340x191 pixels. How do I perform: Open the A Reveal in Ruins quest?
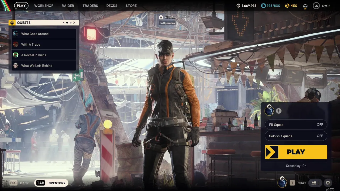click(x=44, y=55)
